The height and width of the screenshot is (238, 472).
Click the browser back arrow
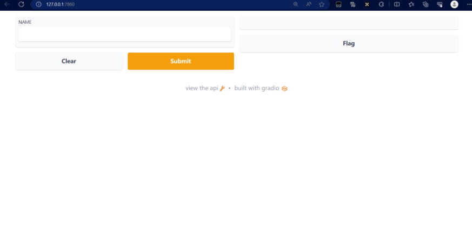6,4
